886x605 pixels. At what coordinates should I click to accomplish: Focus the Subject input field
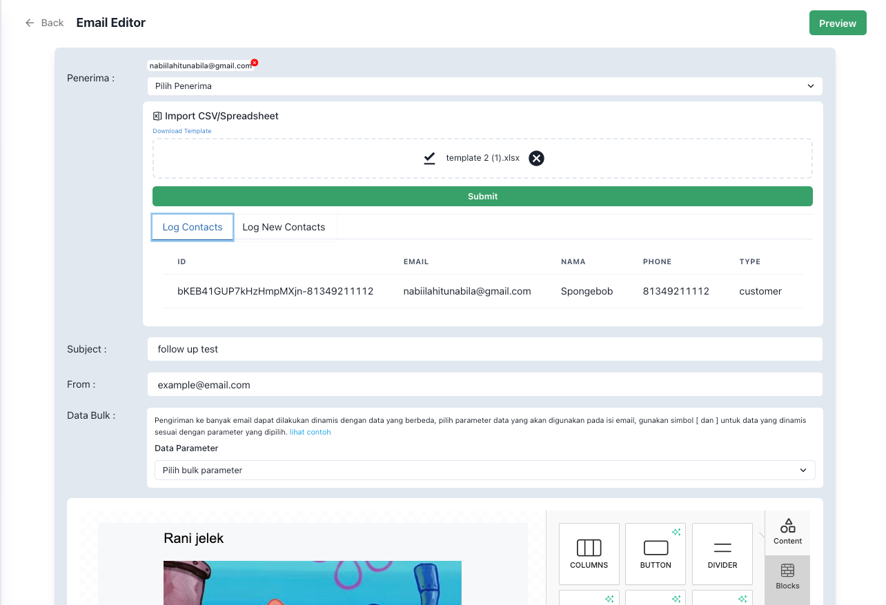point(484,349)
